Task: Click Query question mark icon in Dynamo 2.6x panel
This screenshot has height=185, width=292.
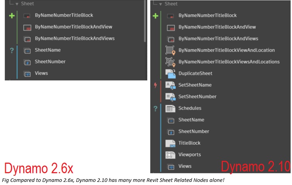Action: point(12,50)
